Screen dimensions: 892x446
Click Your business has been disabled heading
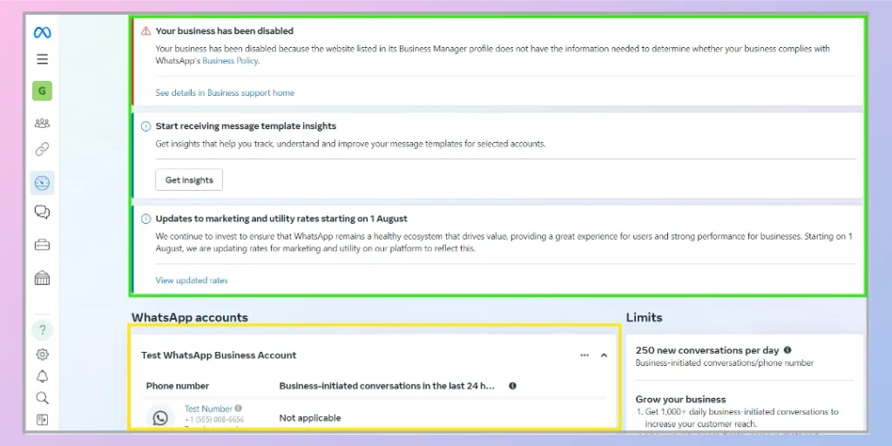pyautogui.click(x=225, y=30)
